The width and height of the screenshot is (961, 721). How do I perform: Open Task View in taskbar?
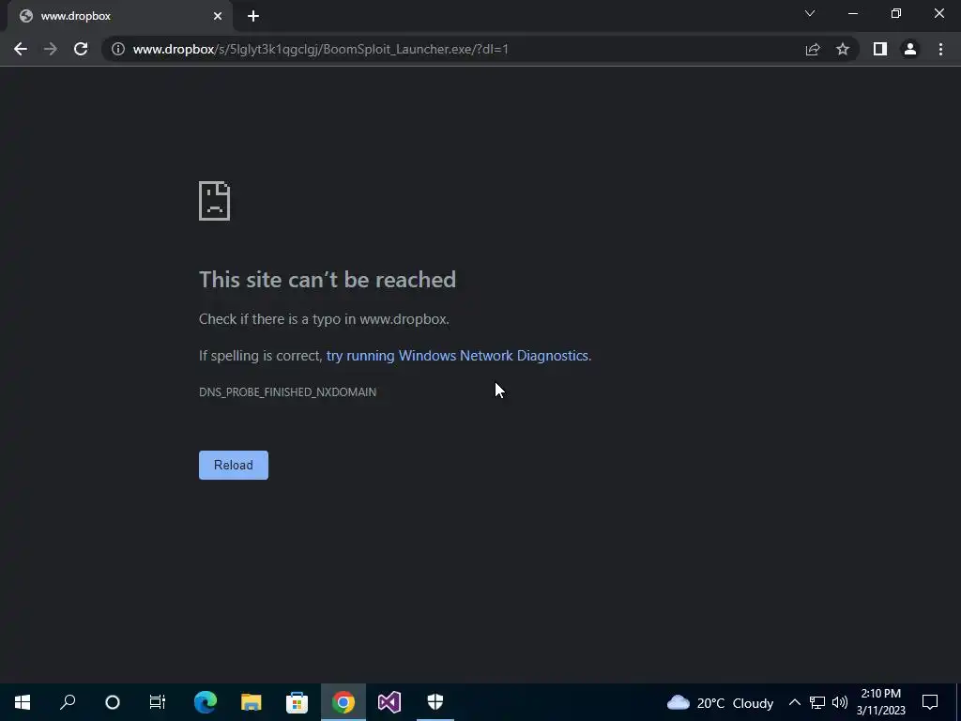pos(158,702)
